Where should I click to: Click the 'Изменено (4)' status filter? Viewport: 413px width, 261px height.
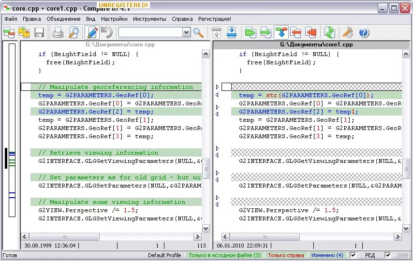point(327,255)
